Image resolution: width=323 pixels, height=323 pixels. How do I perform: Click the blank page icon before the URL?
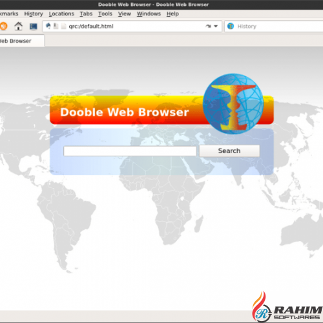pos(63,26)
